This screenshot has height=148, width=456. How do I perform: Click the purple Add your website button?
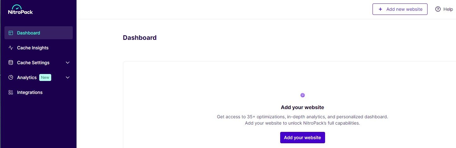click(303, 138)
